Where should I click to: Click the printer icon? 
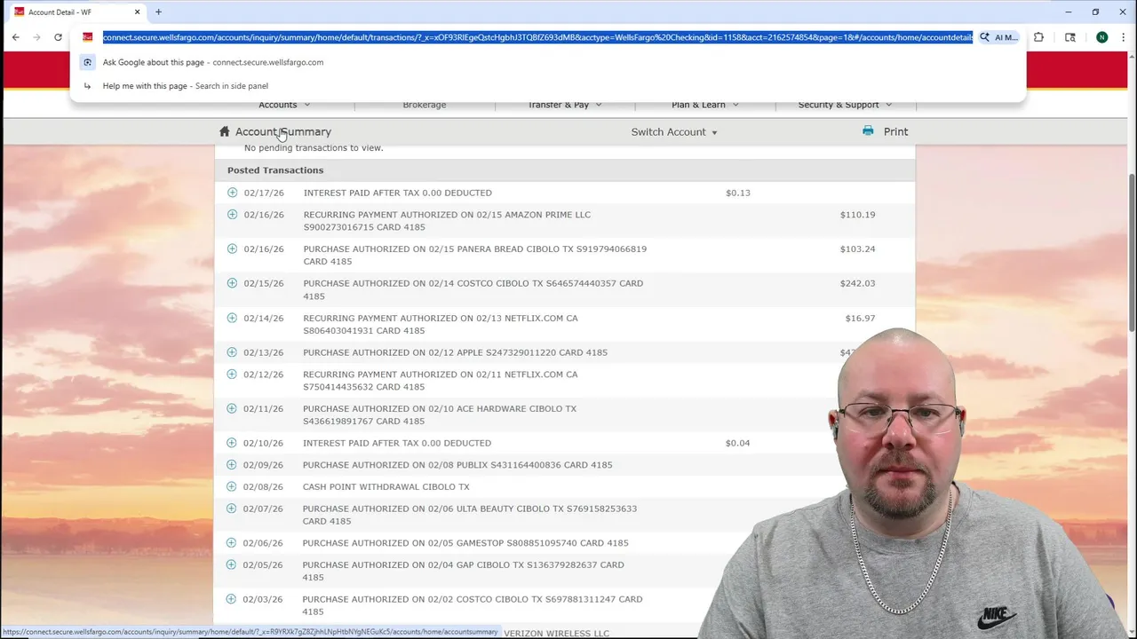868,130
